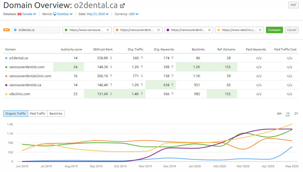The image size is (303, 172).
Task: Click the Org. Keywords arrow for o2dental.ca
Action: 173,58
